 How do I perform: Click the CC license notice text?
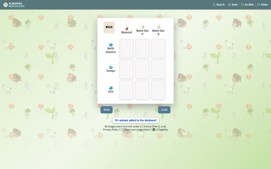tap(135, 126)
